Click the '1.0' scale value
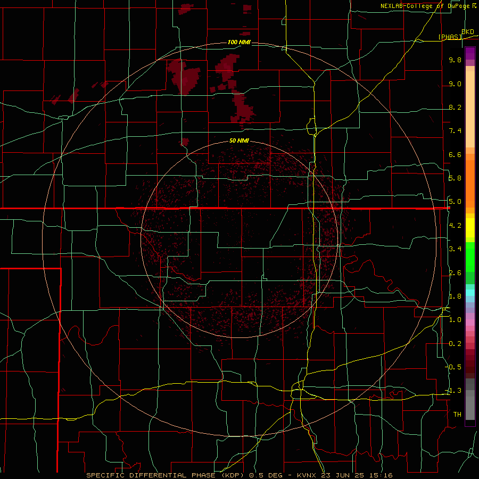479x479 pixels. coord(455,320)
